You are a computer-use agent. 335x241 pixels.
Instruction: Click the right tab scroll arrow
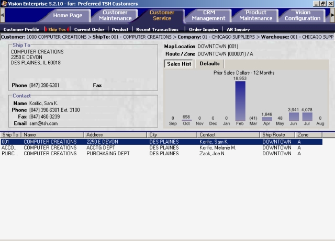pos(332,15)
